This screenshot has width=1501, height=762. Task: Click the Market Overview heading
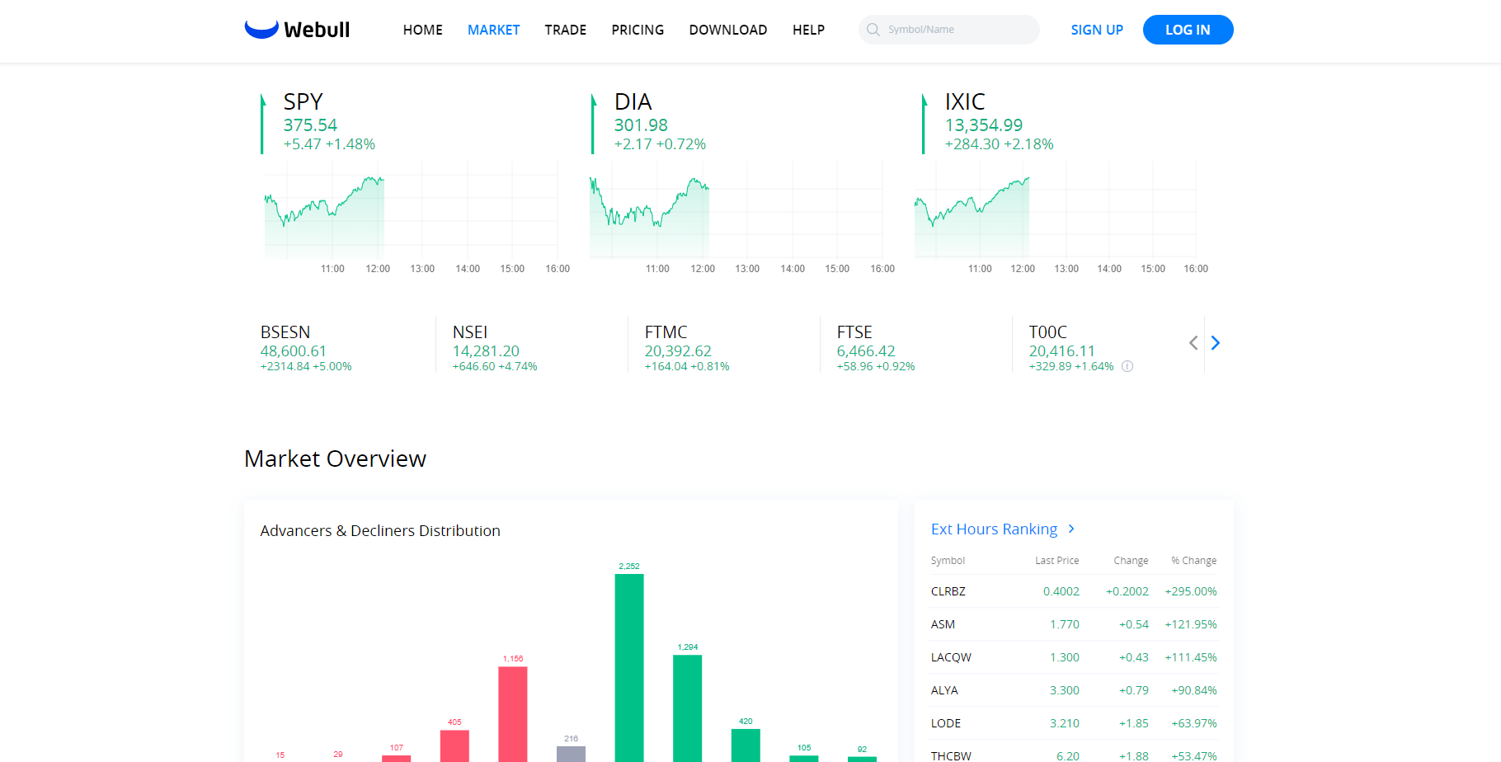pyautogui.click(x=335, y=459)
